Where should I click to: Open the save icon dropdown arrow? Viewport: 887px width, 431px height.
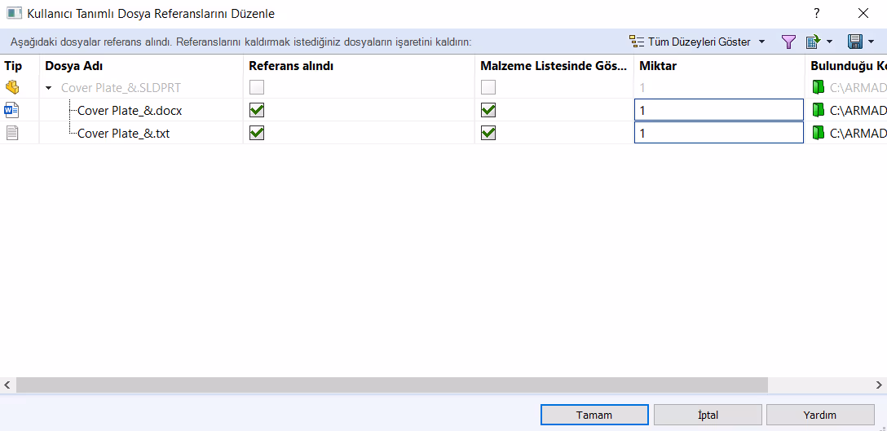(871, 42)
